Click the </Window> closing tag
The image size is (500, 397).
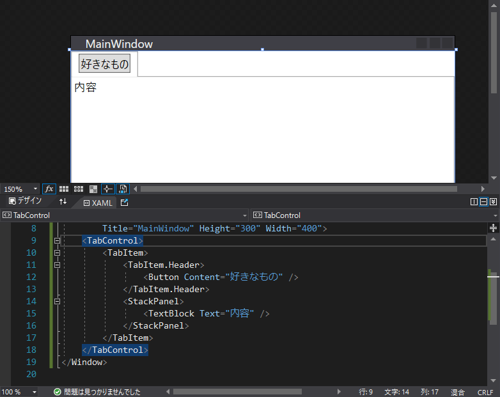pyautogui.click(x=84, y=362)
